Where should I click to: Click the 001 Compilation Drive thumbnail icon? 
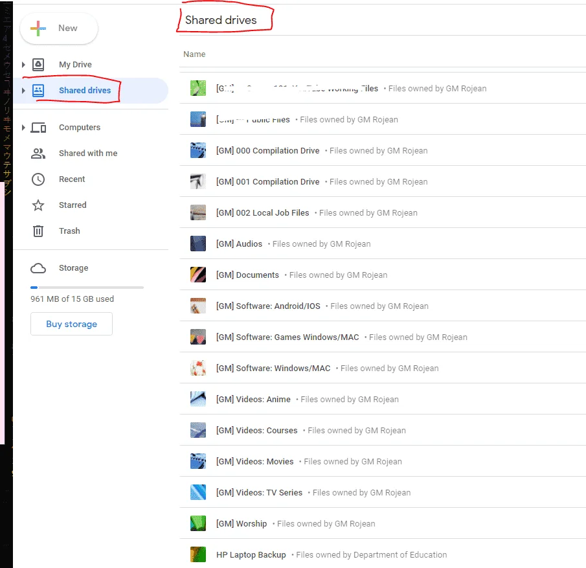pyautogui.click(x=198, y=181)
